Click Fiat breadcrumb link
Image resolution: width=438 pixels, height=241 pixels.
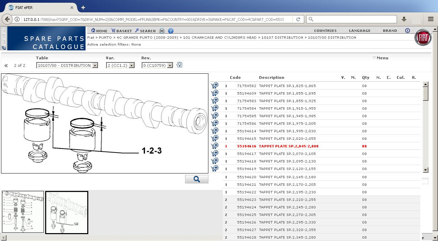coord(91,38)
